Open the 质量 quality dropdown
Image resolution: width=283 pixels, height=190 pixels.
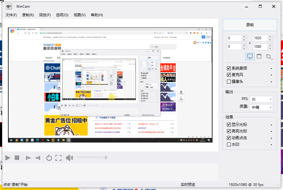pyautogui.click(x=261, y=107)
